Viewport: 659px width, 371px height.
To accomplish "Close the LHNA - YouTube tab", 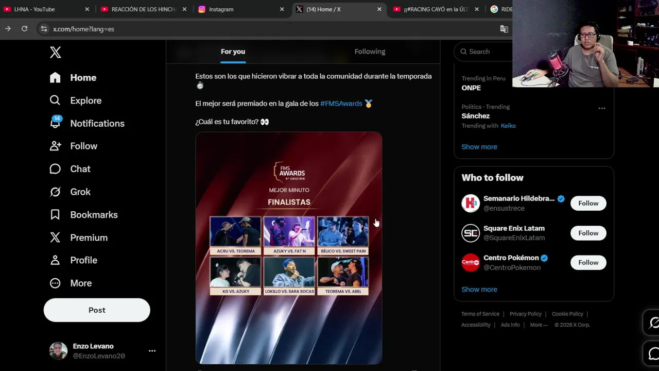I will [87, 9].
